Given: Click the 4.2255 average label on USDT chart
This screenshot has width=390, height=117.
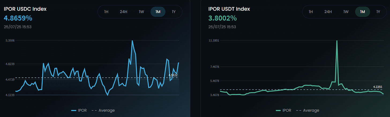Looking at the screenshot, I should (x=378, y=87).
